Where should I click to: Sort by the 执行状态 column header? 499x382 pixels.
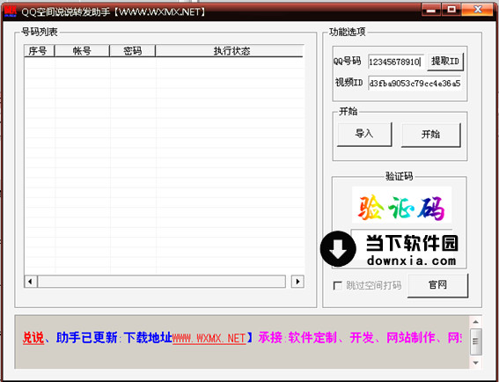point(230,51)
